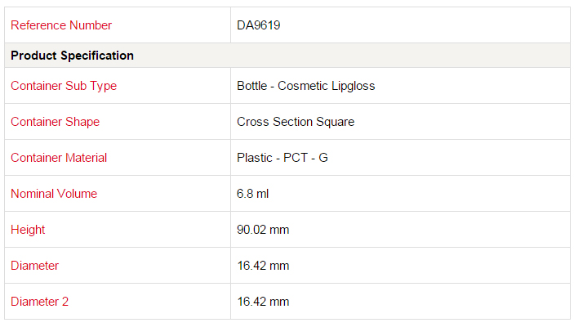Select the 90.02 mm height value
The image size is (574, 327).
tap(263, 230)
